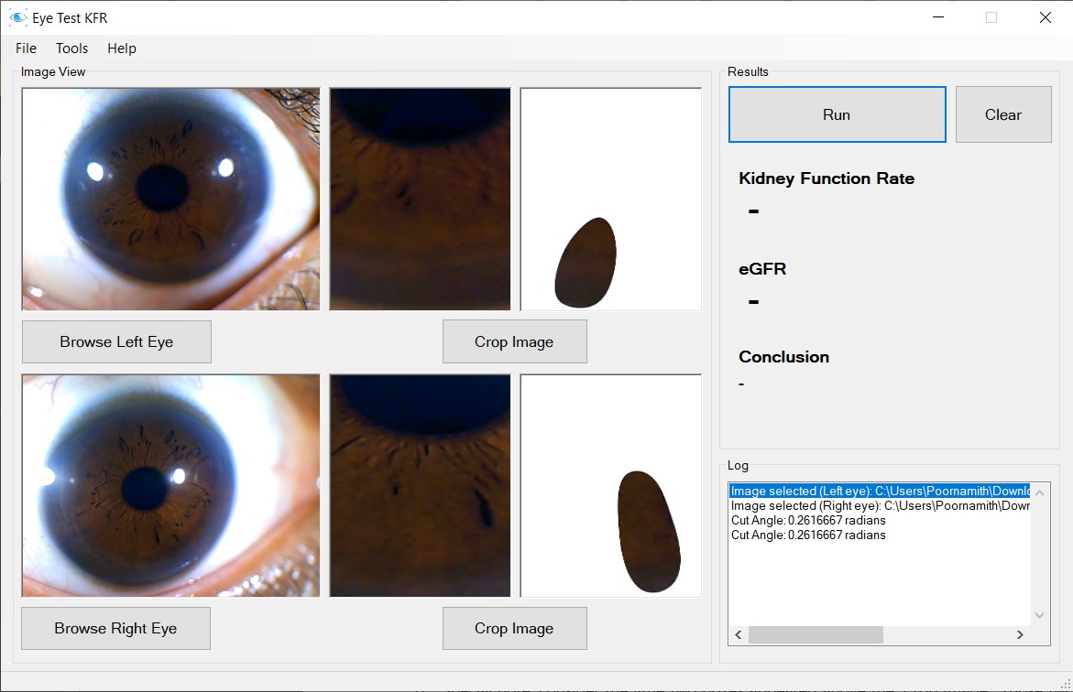Click Browse Left Eye button
1073x692 pixels.
pyautogui.click(x=116, y=341)
